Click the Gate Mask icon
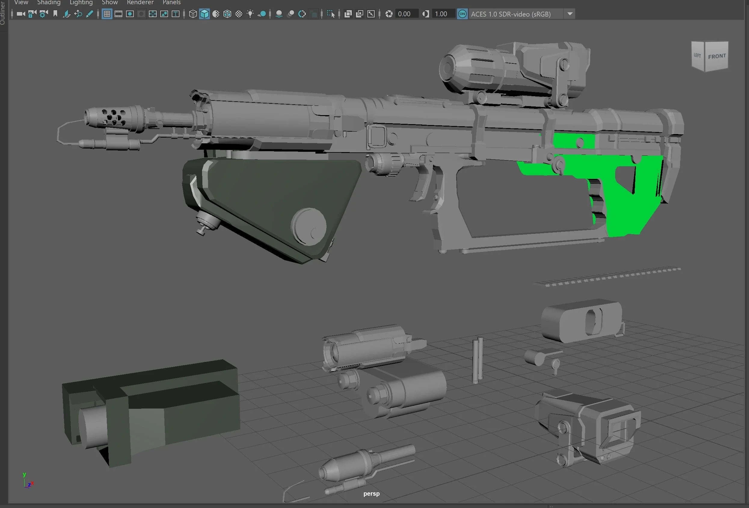Screen dimensions: 749x508 click(141, 14)
